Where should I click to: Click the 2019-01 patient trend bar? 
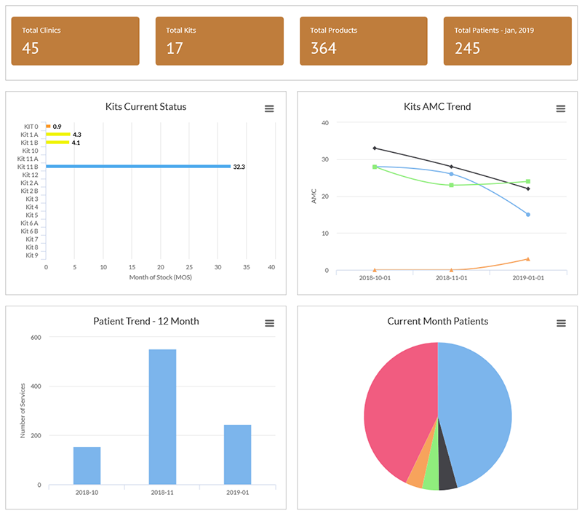point(238,454)
